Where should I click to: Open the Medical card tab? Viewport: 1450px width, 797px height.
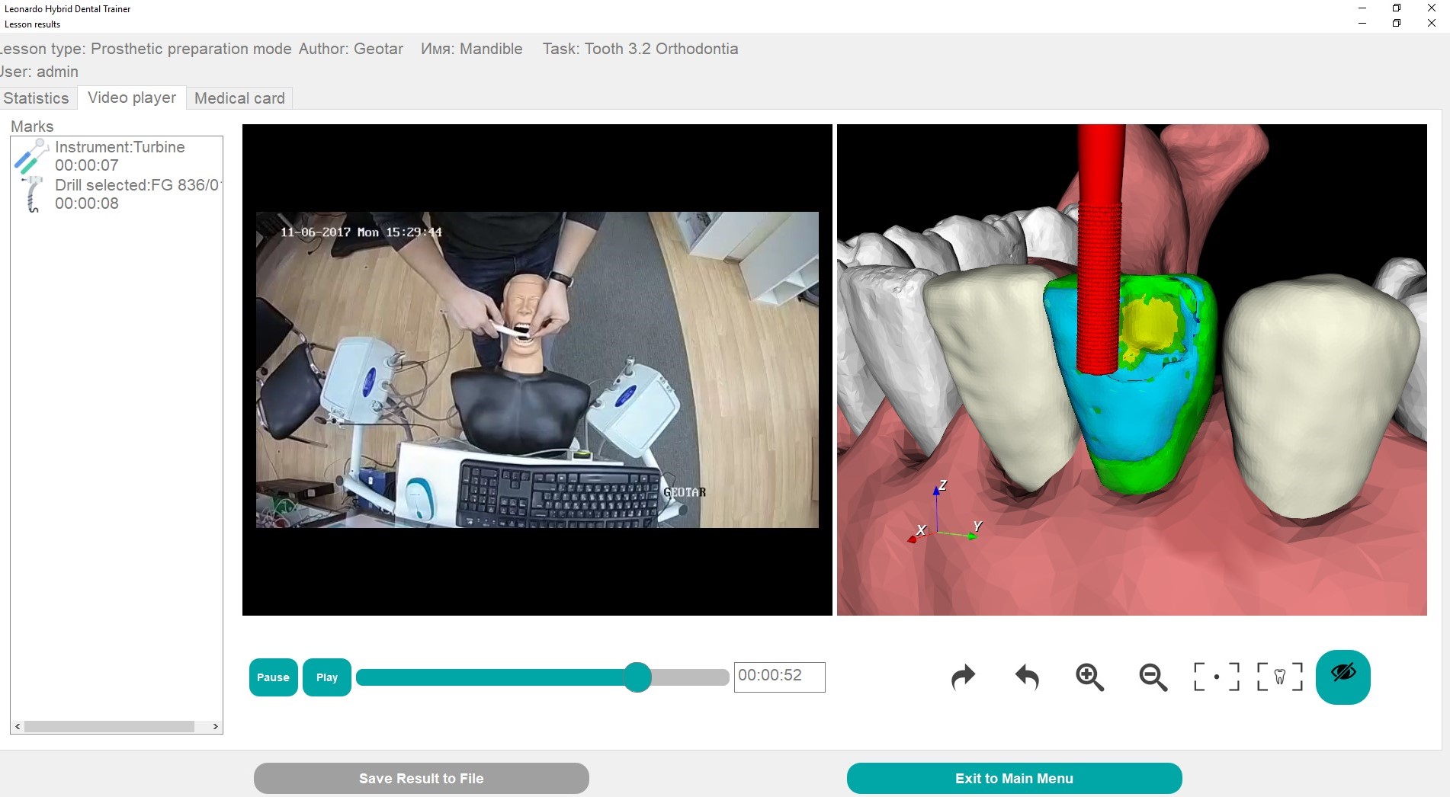239,98
